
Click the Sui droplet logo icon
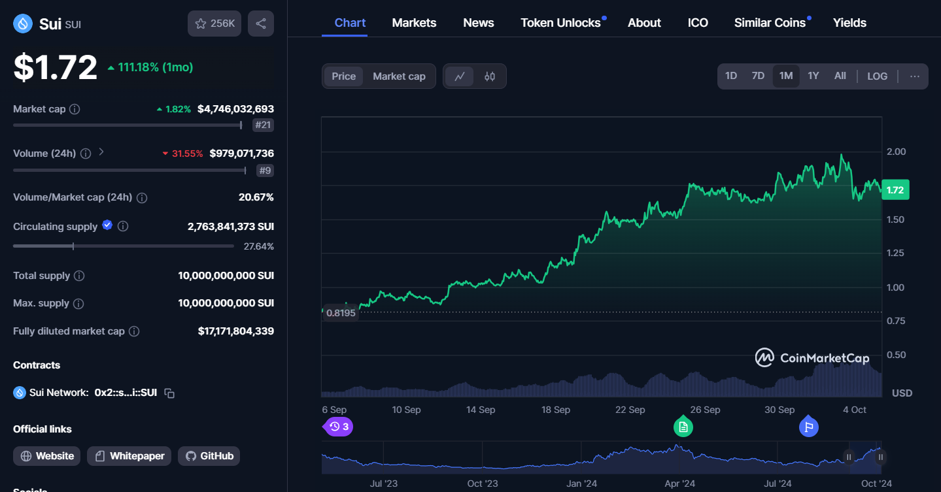[24, 24]
